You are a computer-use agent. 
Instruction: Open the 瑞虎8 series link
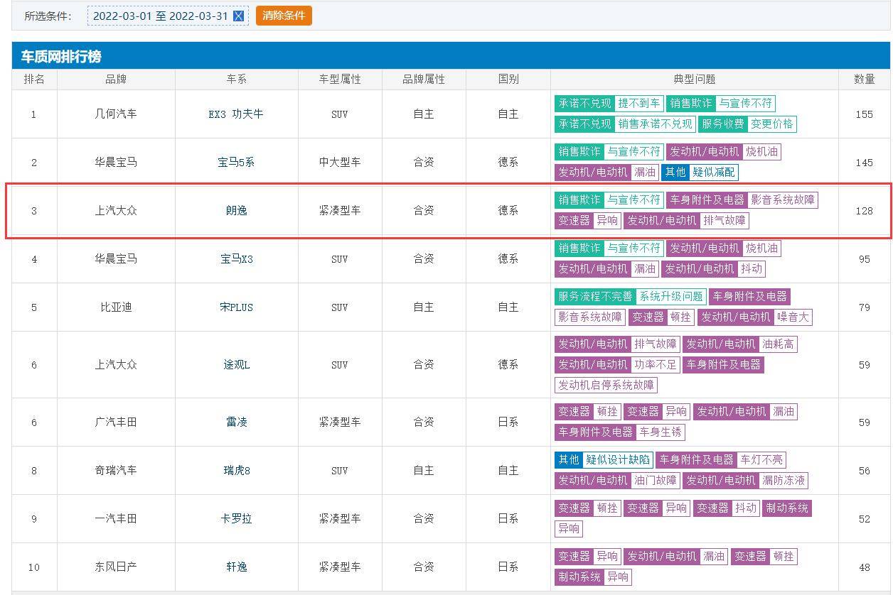click(x=236, y=471)
